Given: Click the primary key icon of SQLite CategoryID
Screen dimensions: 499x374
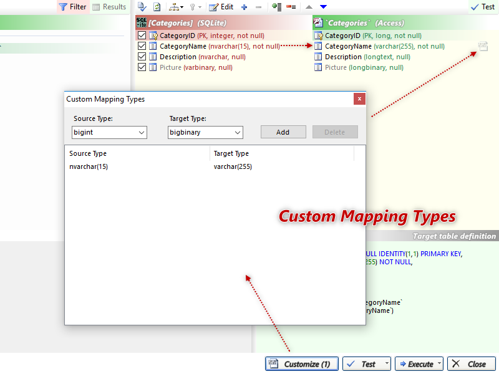Looking at the screenshot, I should coord(153,36).
